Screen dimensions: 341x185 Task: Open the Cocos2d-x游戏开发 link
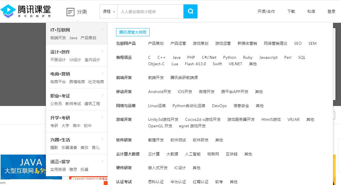click(203, 119)
